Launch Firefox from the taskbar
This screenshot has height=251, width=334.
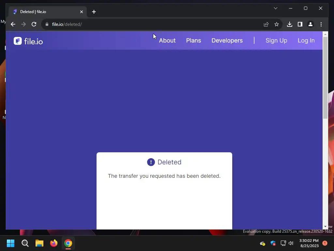pos(54,243)
